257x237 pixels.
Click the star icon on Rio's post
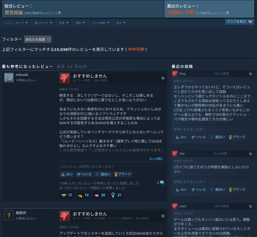pos(251,154)
